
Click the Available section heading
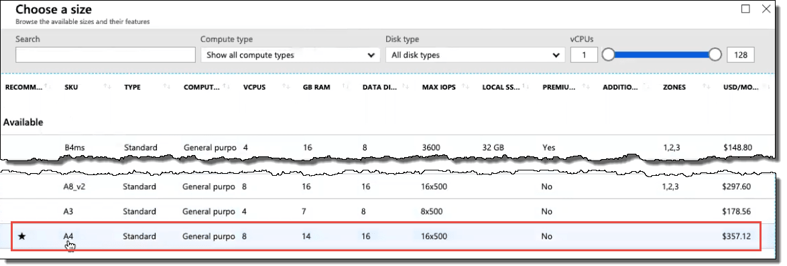coord(23,122)
